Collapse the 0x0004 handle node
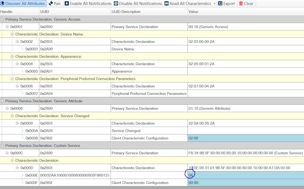The width and height of the screenshot is (304, 189). click(x=17, y=64)
